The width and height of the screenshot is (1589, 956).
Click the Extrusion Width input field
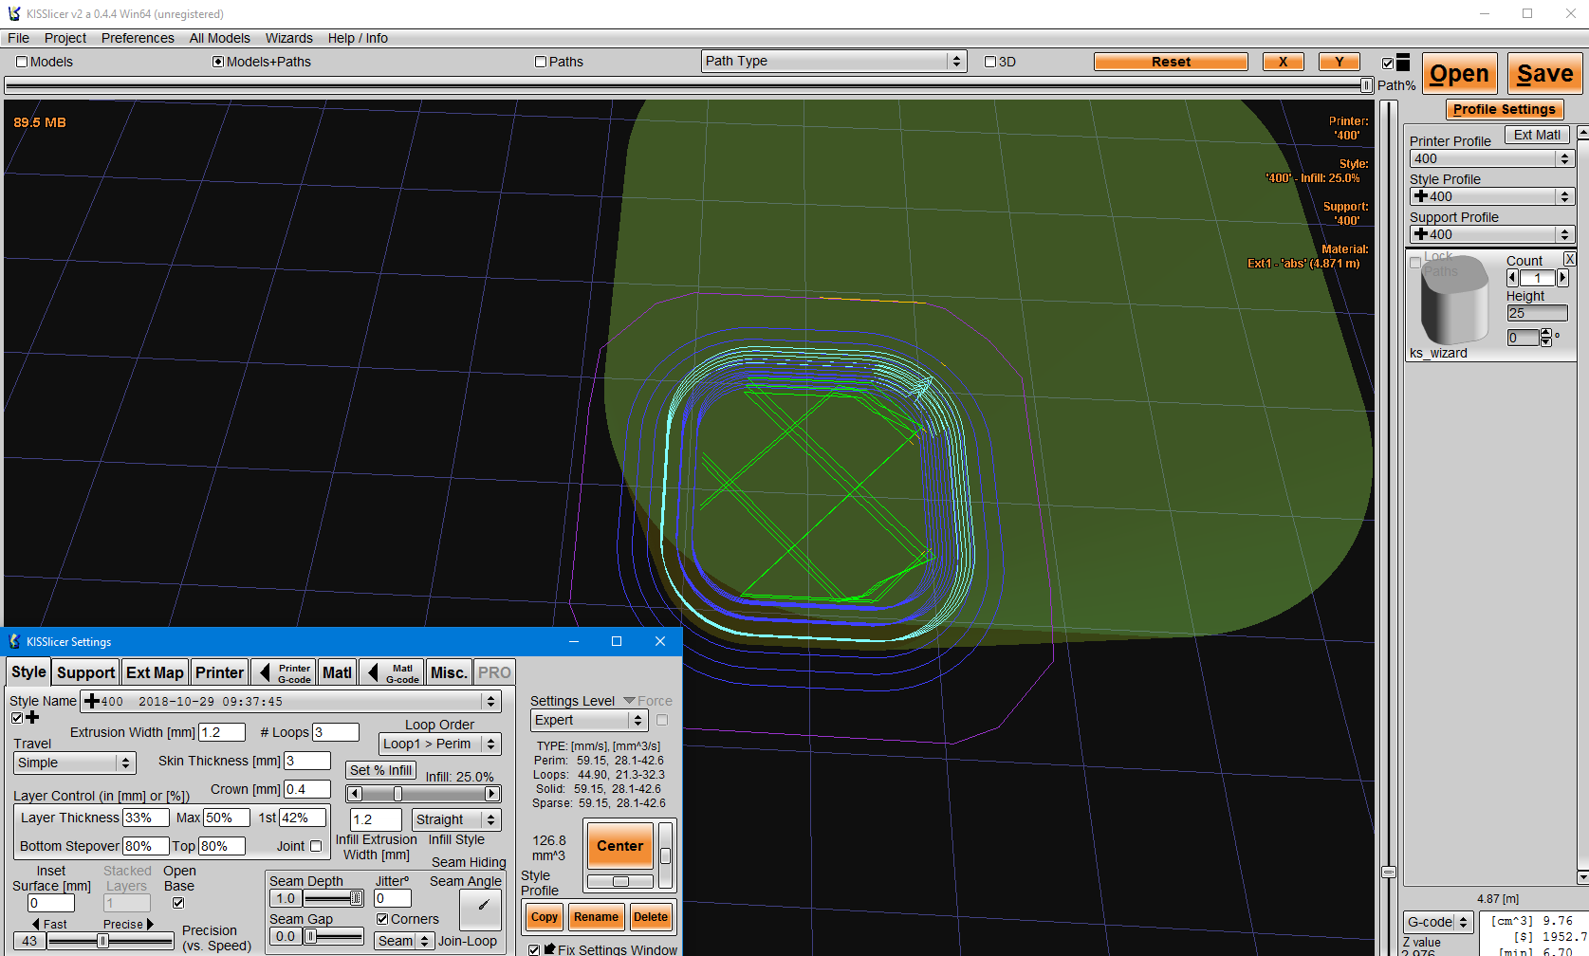[x=221, y=732]
